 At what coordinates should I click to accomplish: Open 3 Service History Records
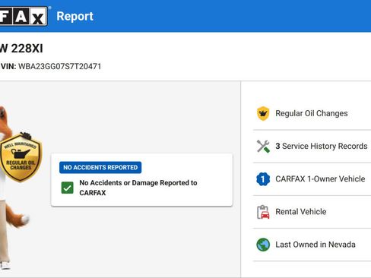pos(312,146)
